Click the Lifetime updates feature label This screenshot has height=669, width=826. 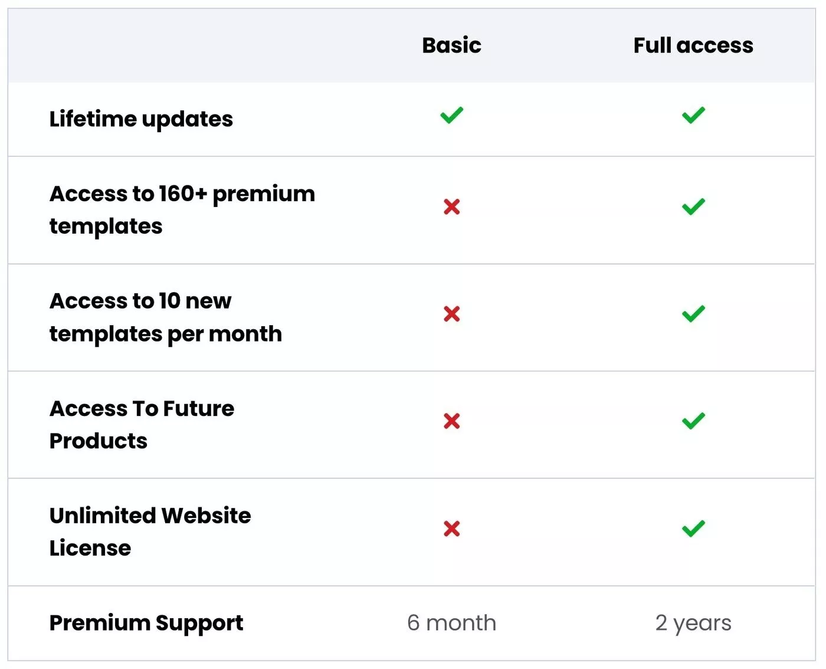[141, 119]
